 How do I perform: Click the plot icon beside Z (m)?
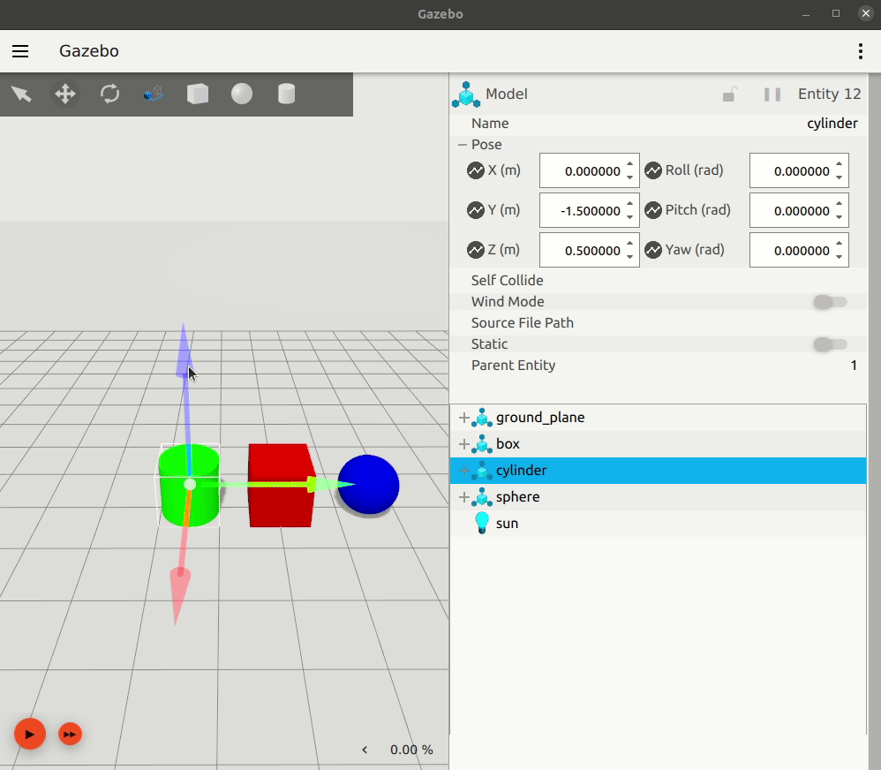pos(475,250)
